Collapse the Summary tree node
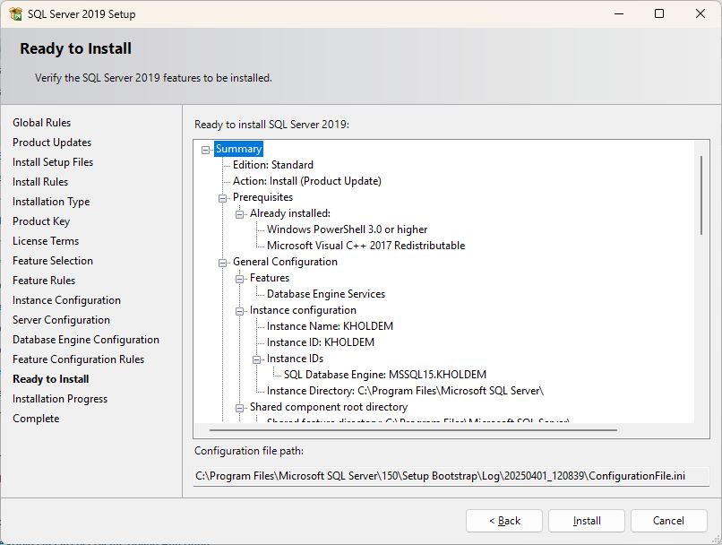Image resolution: width=722 pixels, height=545 pixels. coord(206,150)
